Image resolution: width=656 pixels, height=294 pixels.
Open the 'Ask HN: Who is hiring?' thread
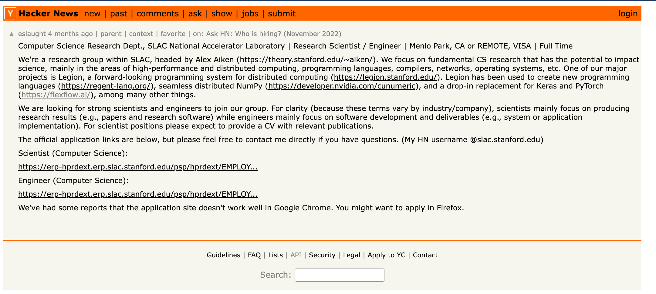click(274, 34)
